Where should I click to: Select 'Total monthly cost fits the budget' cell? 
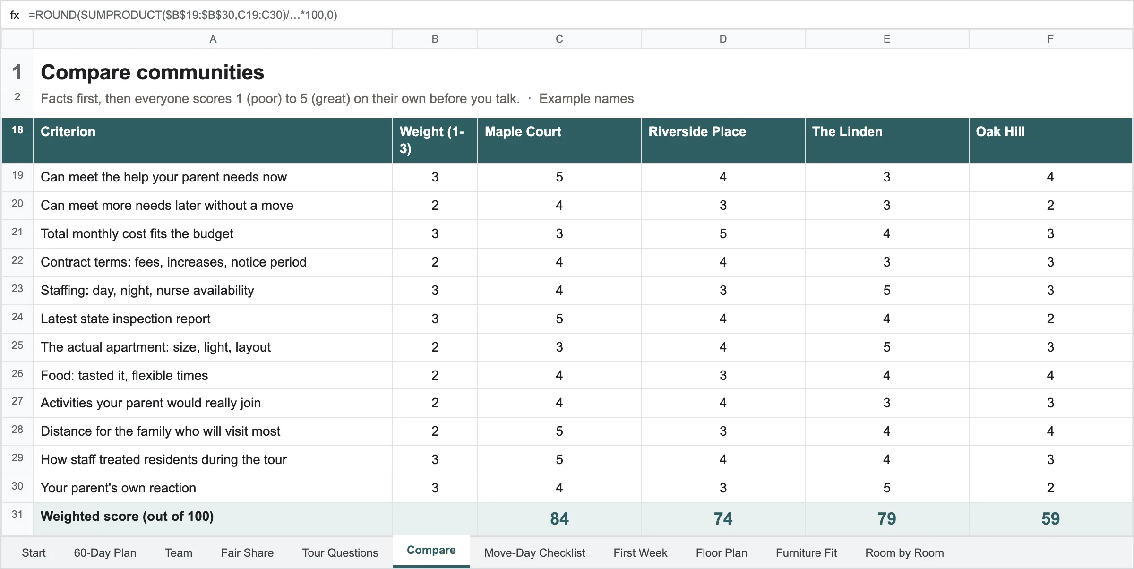[213, 234]
